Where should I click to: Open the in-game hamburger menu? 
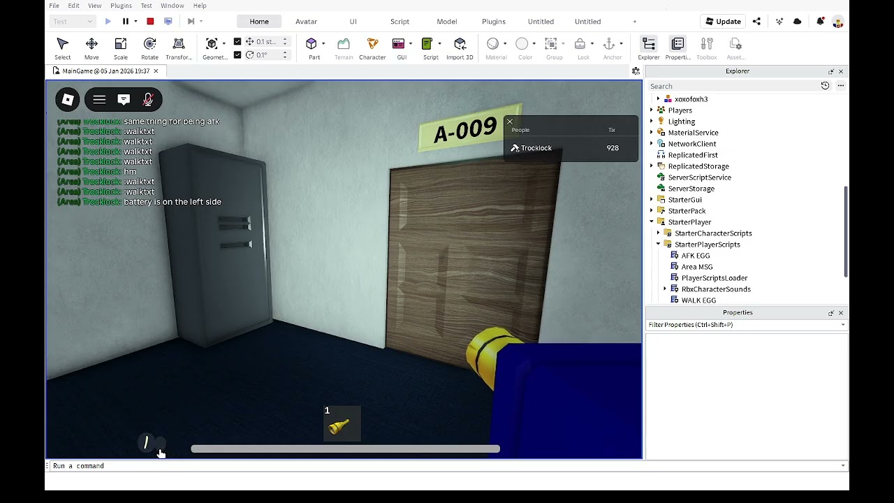click(x=99, y=100)
